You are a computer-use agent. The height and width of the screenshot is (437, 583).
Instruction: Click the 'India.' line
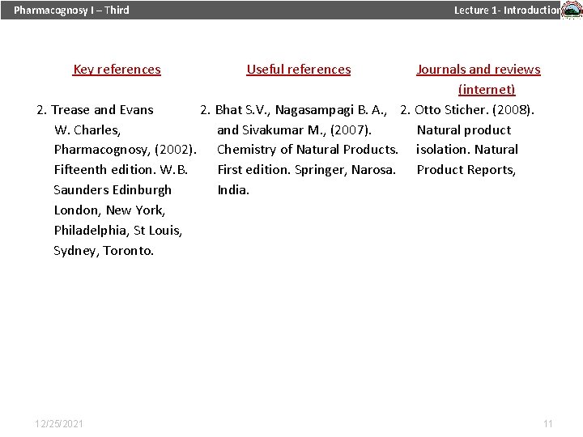click(x=233, y=190)
